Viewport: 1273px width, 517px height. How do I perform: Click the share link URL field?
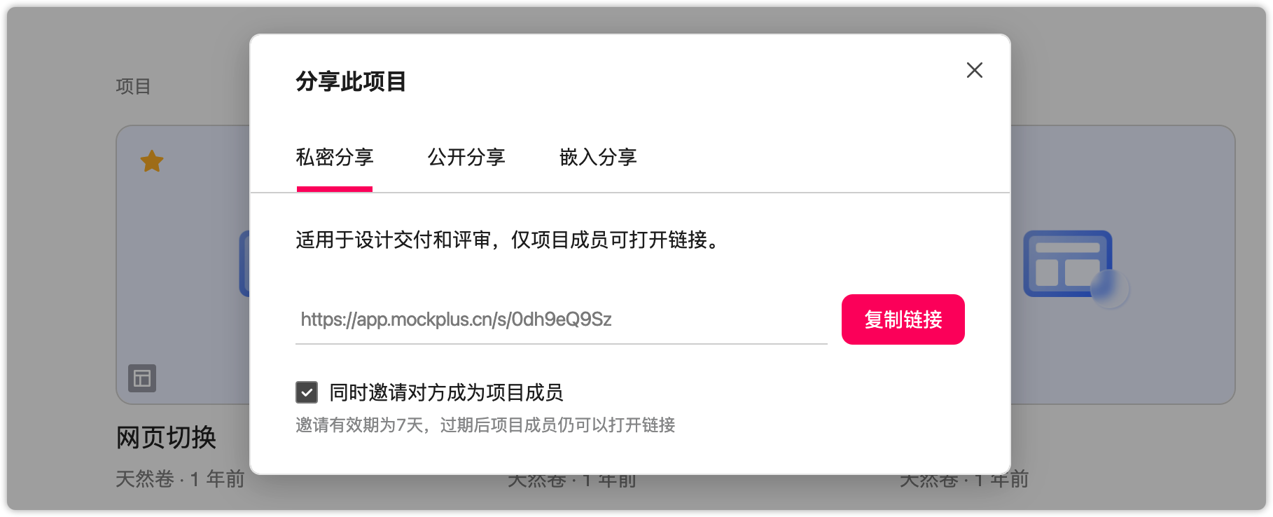click(x=562, y=319)
